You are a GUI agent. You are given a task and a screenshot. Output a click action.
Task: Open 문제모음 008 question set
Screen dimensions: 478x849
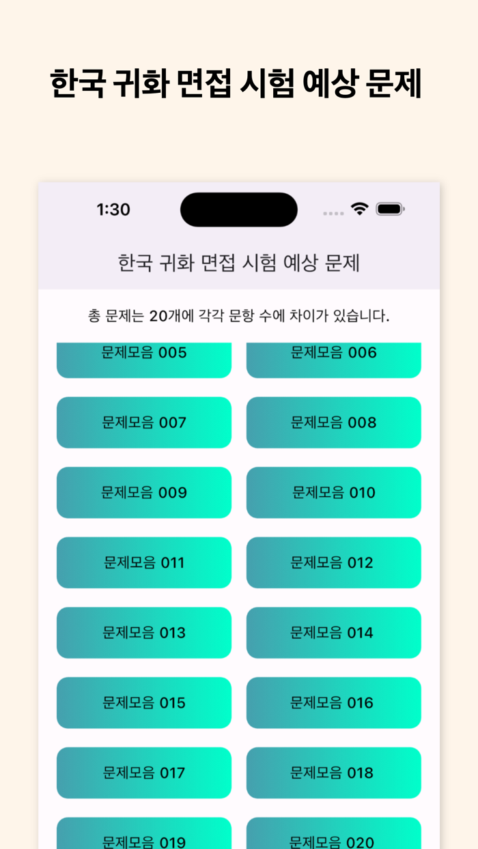(x=333, y=422)
